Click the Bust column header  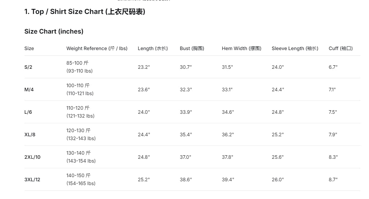point(192,48)
